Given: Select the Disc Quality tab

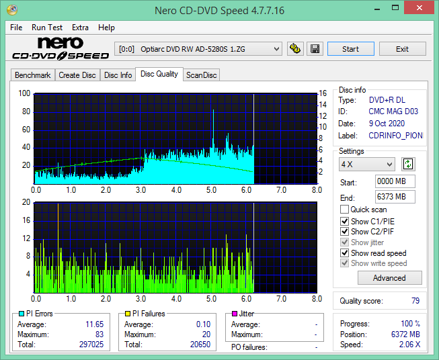Looking at the screenshot, I should click(159, 74).
